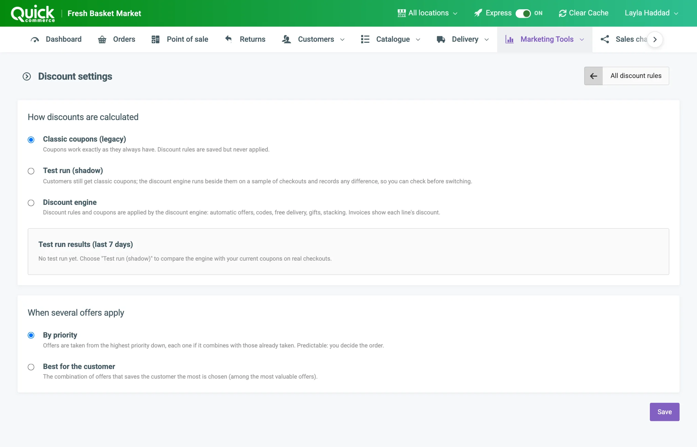Expand the Catalogue menu chevron
697x447 pixels.
418,40
